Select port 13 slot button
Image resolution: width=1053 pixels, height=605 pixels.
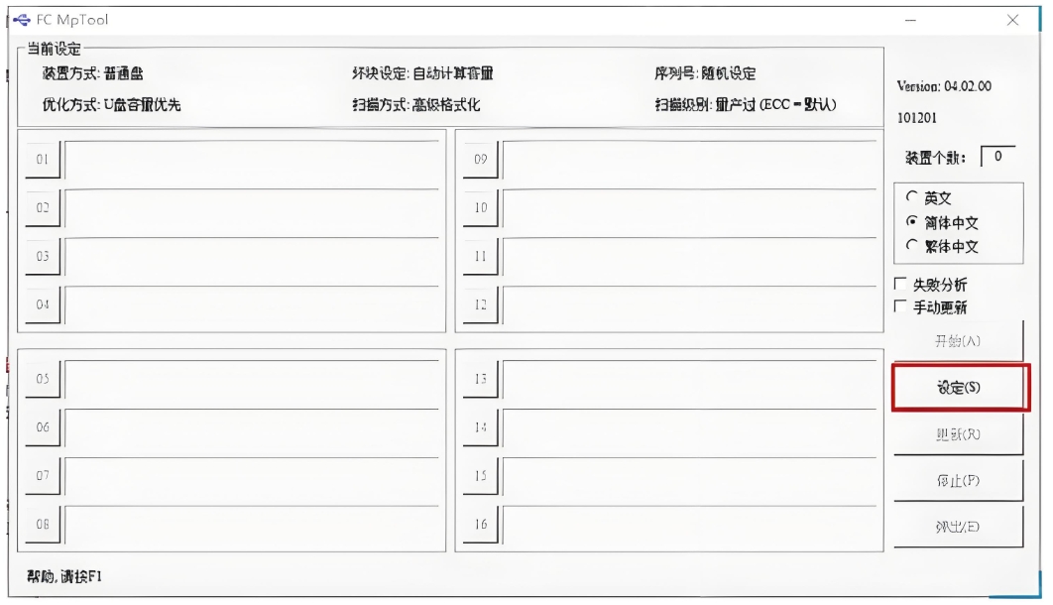coord(480,379)
